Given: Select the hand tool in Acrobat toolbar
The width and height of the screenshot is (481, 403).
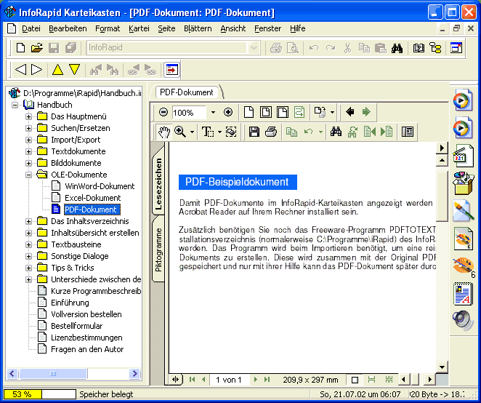Looking at the screenshot, I should (164, 132).
